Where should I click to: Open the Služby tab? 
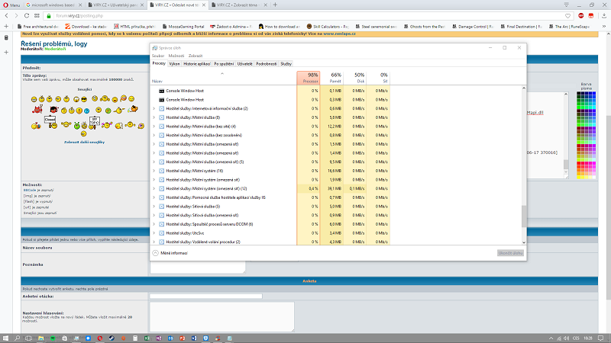(x=285, y=64)
